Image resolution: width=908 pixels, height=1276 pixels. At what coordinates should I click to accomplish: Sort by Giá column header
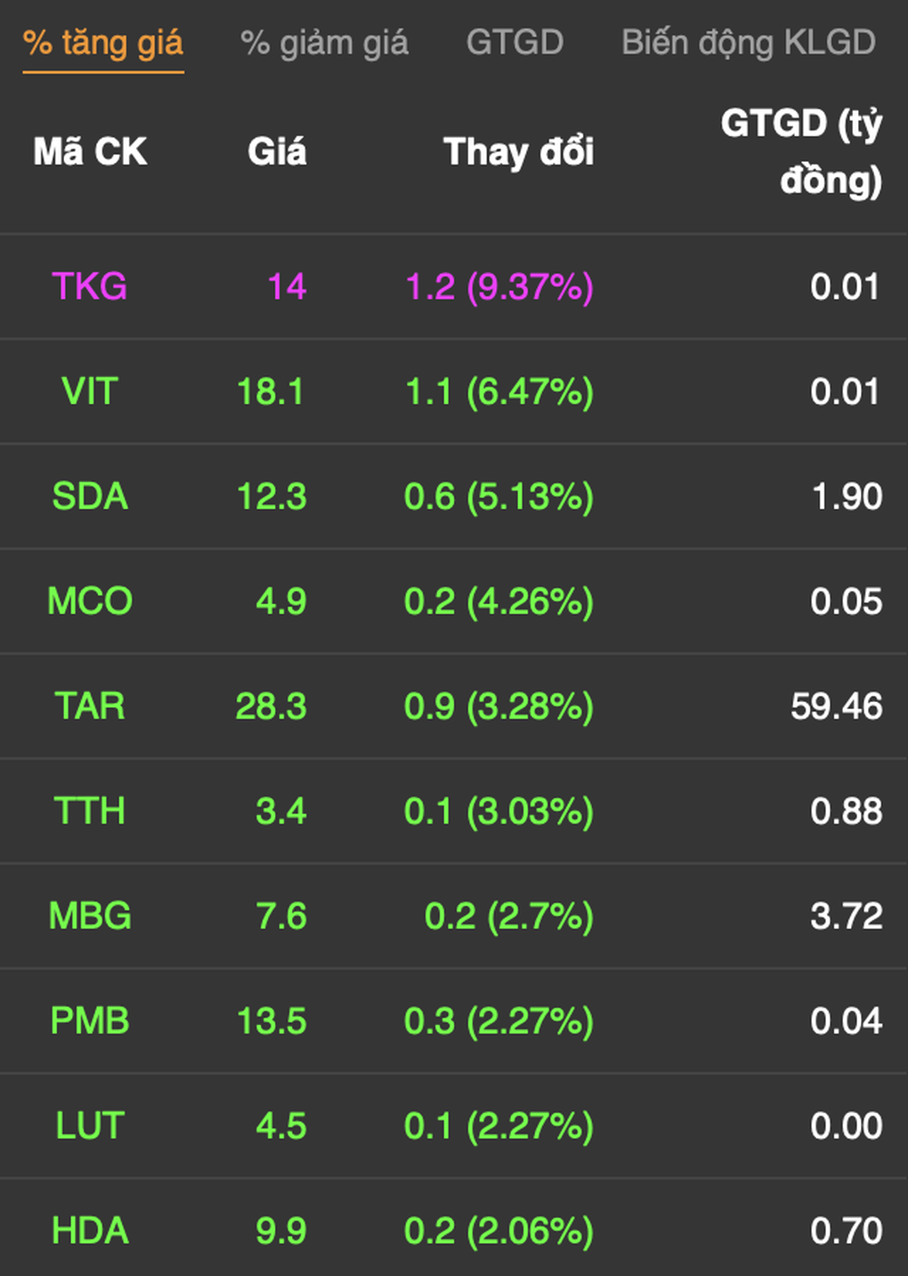point(277,152)
